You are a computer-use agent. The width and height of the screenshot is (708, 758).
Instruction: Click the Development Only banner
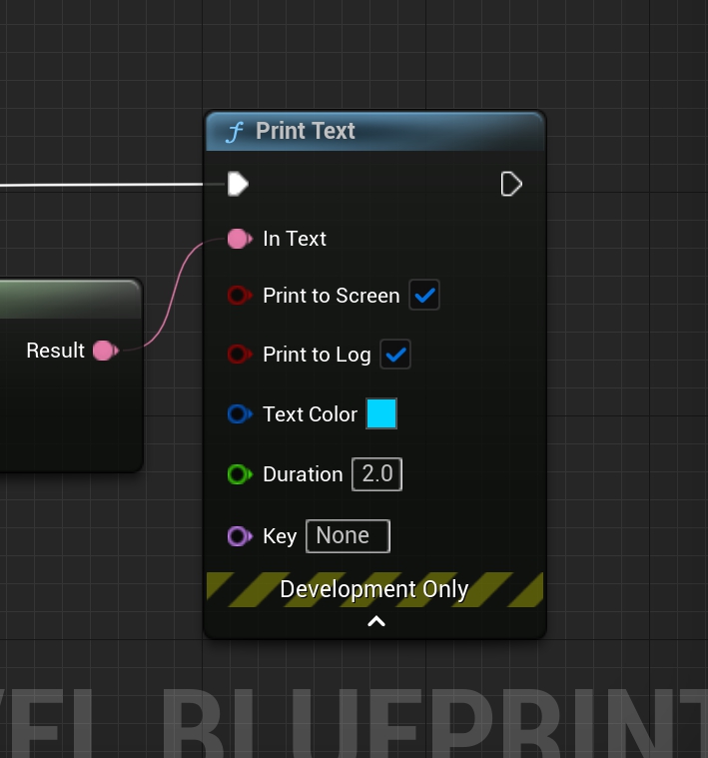tap(374, 589)
